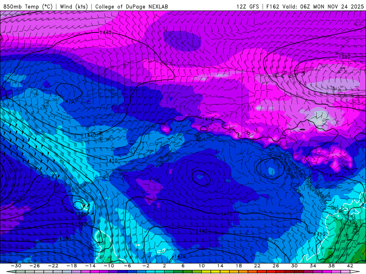Click the 1350 height contour label
This screenshot has width=366, height=274.
(x=81, y=224)
